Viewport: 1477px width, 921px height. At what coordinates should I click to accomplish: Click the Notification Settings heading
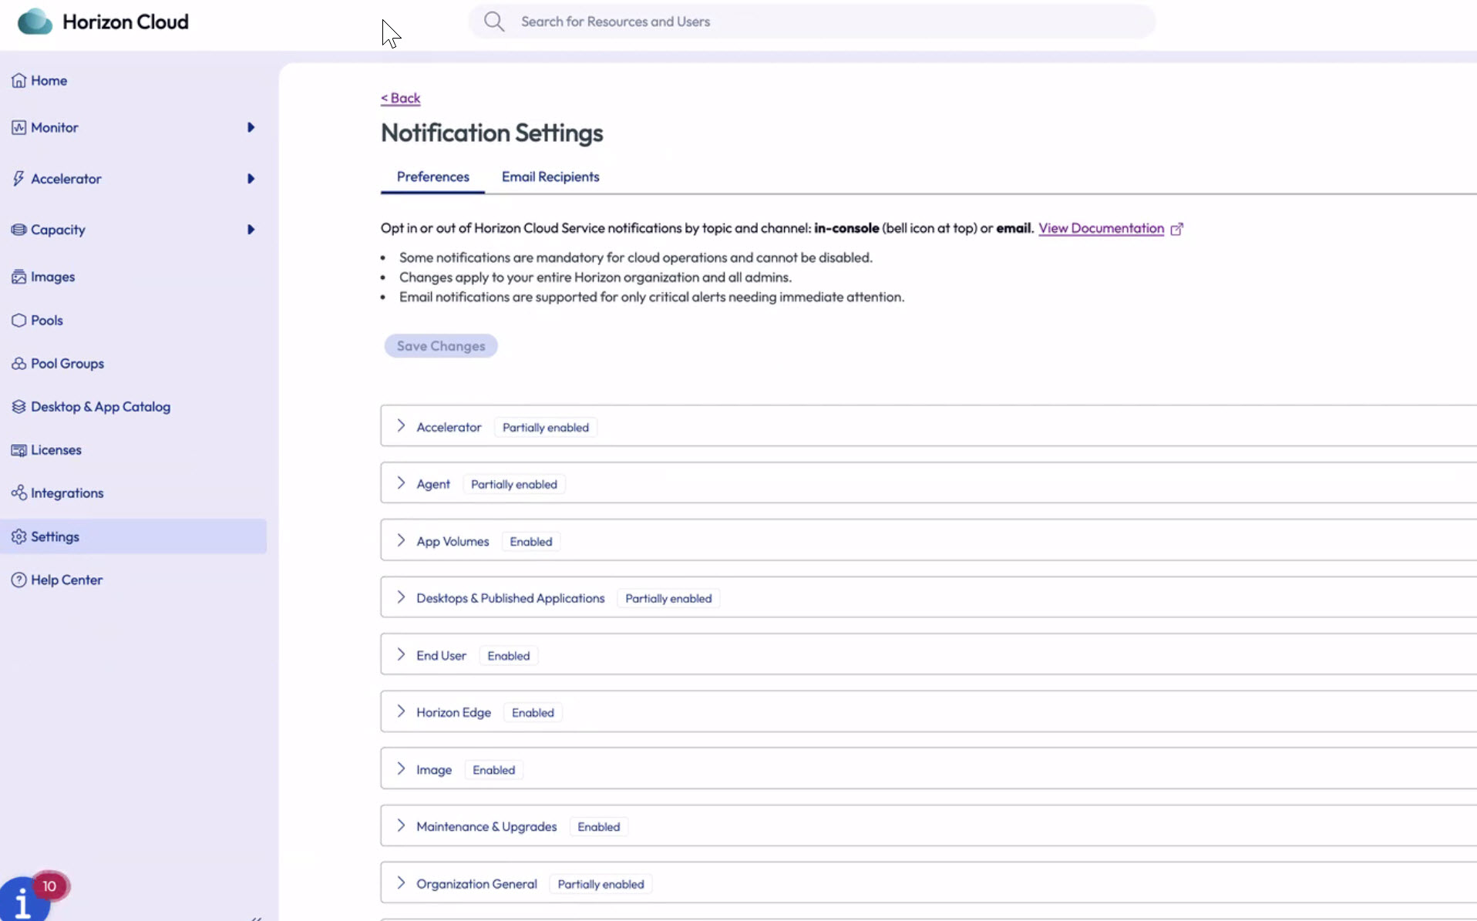[492, 133]
